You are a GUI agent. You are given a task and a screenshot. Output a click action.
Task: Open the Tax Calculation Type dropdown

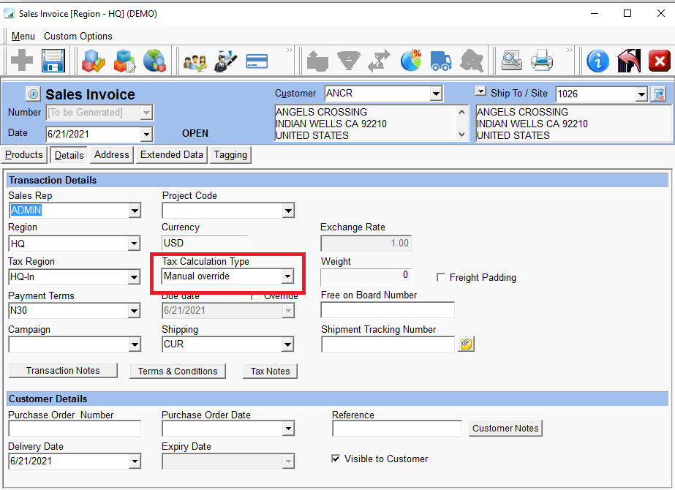287,276
